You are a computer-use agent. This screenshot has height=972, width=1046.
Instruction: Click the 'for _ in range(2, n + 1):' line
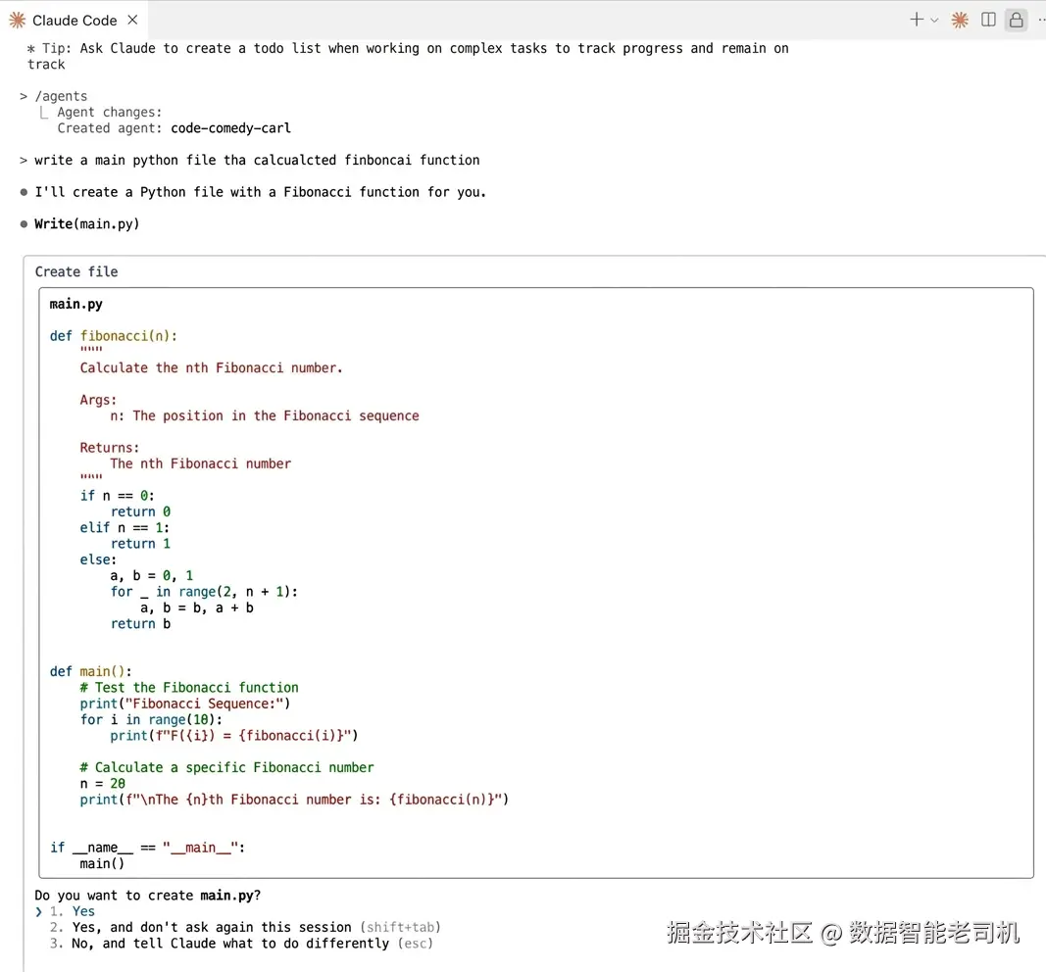[204, 592]
